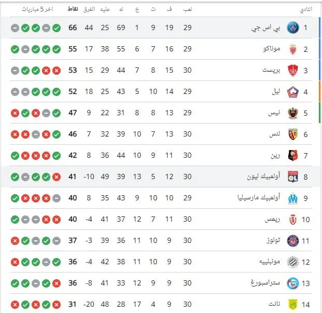Click Nantes' leftmost red loss result icon
This screenshot has width=322, height=313.
[15, 305]
